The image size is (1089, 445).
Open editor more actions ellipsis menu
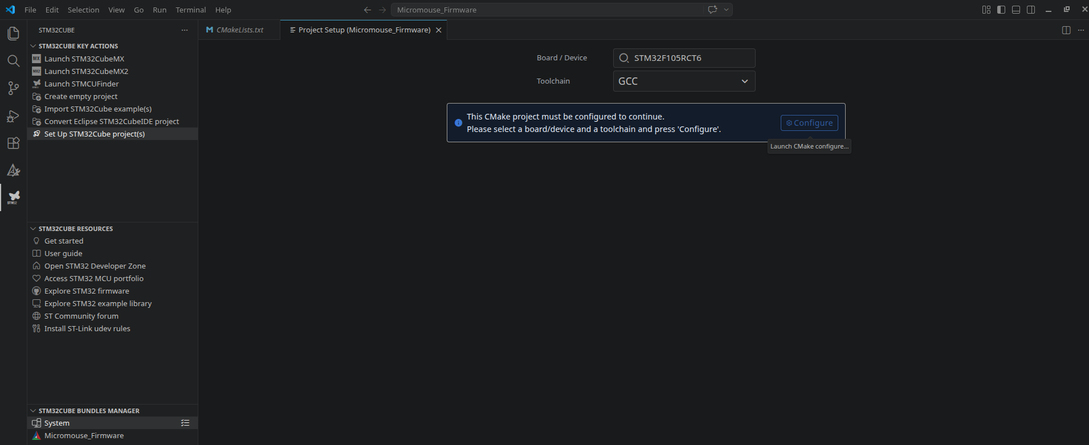pos(1081,30)
